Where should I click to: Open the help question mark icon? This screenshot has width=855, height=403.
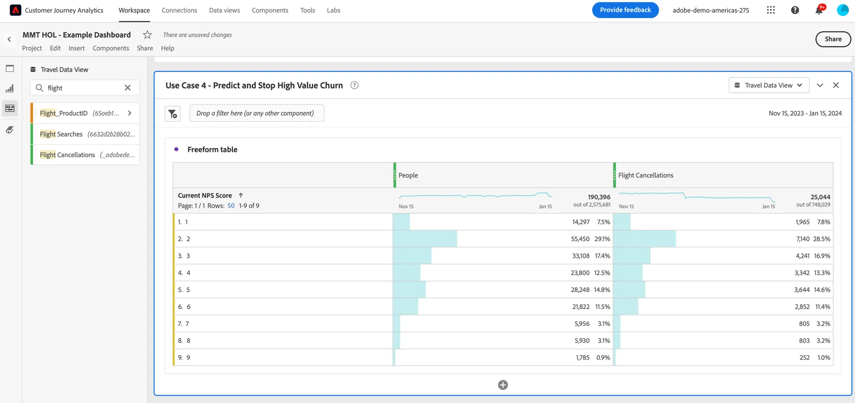point(795,10)
